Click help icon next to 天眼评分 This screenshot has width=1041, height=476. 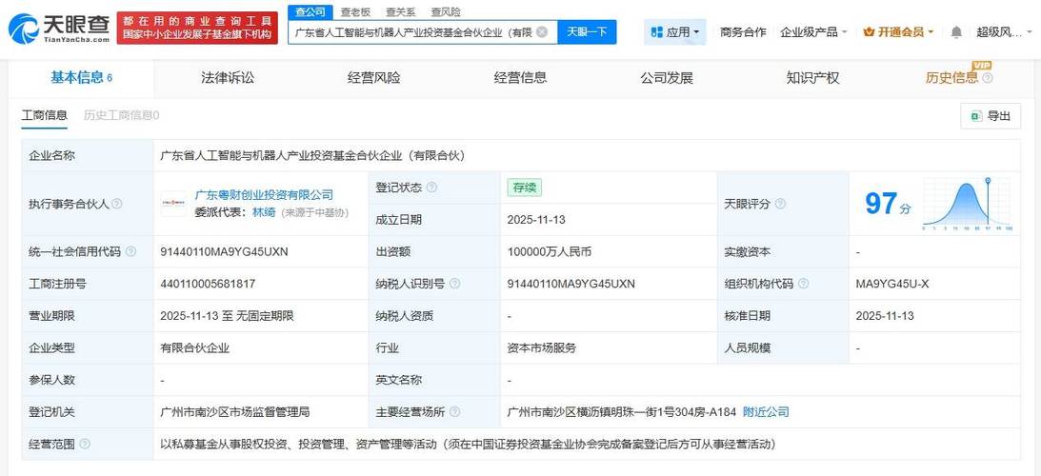point(780,204)
